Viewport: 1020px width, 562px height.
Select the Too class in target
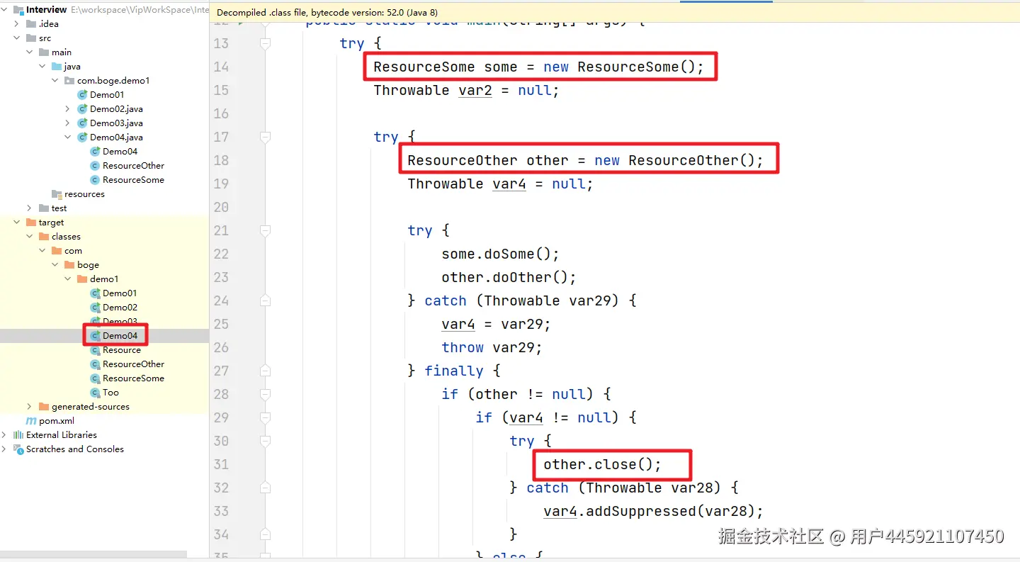[110, 393]
